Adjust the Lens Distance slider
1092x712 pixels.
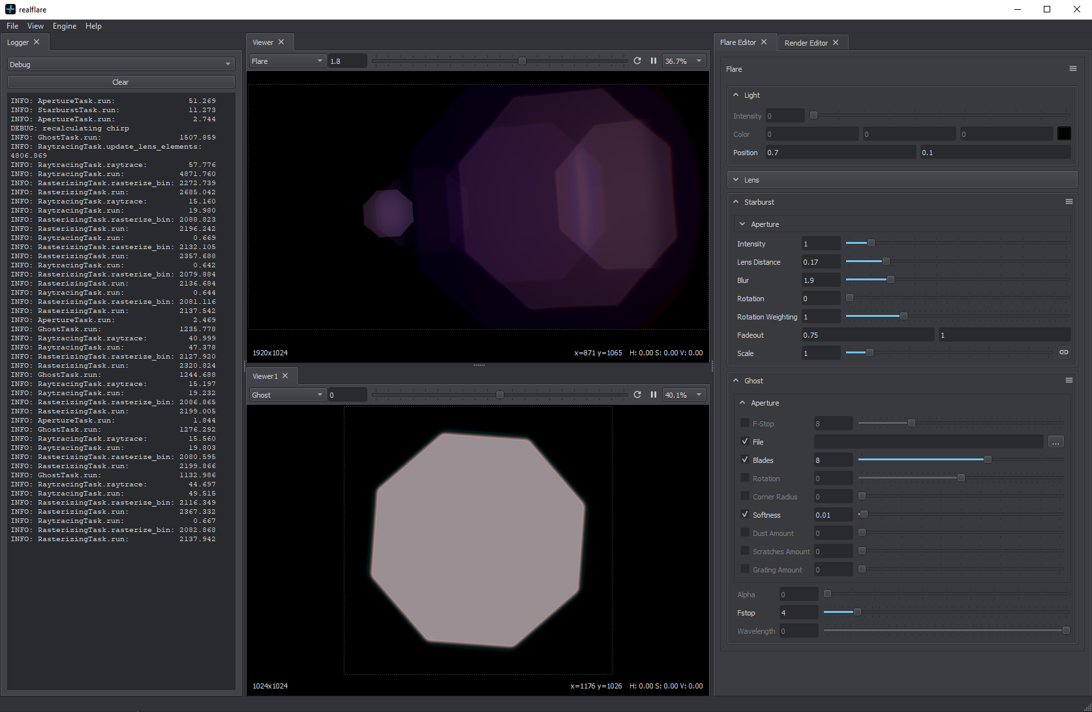pos(958,261)
